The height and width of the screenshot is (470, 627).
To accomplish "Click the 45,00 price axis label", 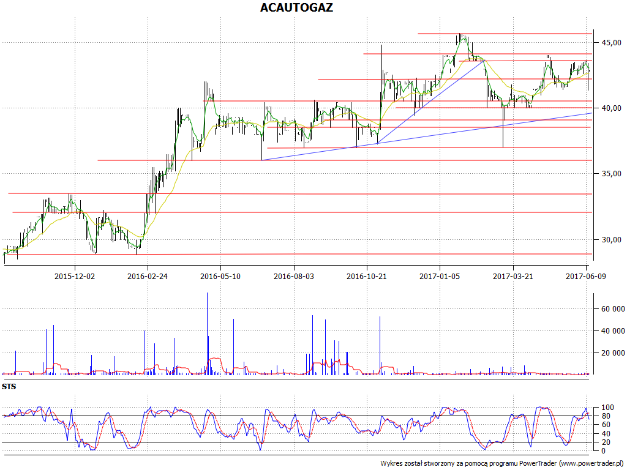I will 610,42.
